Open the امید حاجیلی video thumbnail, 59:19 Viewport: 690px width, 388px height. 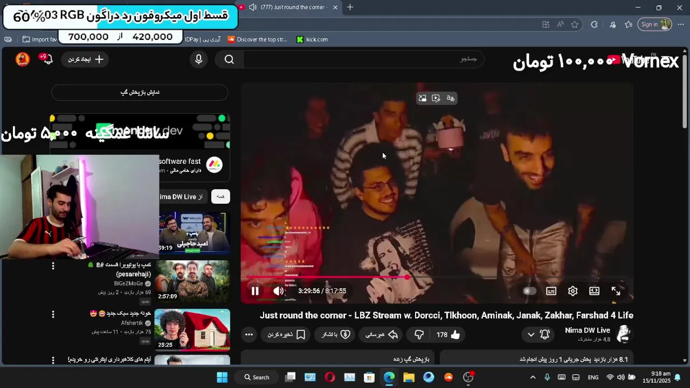pos(192,233)
